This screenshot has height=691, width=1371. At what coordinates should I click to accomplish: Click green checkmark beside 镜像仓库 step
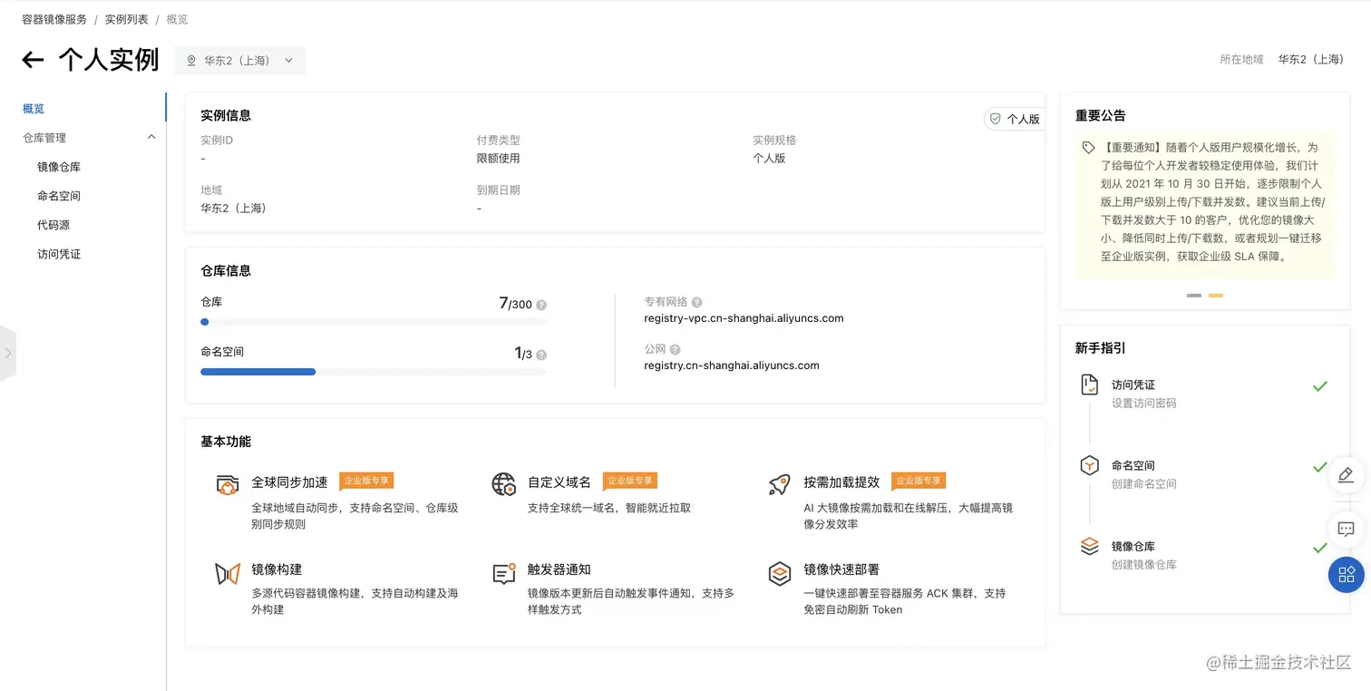(1320, 548)
